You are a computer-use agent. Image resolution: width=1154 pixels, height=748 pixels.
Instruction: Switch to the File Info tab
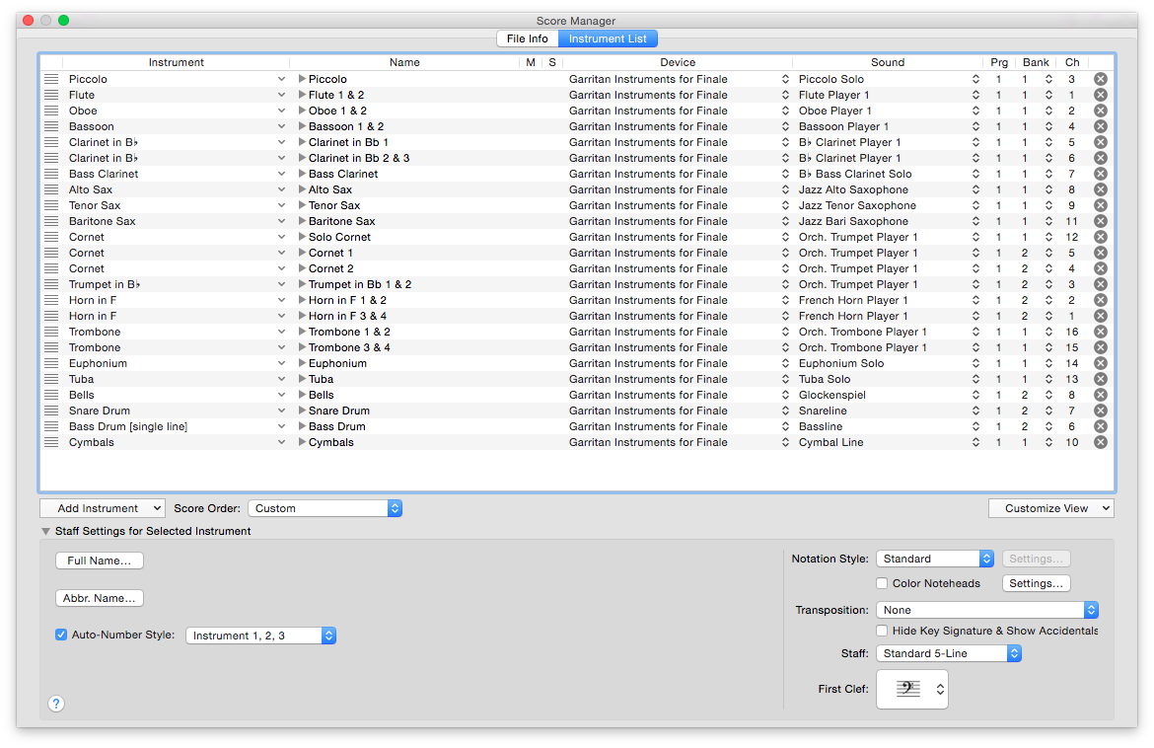coord(527,38)
